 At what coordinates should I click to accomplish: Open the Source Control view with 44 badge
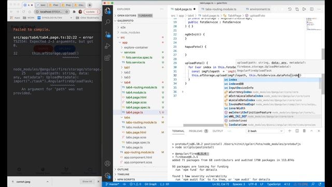click(107, 34)
